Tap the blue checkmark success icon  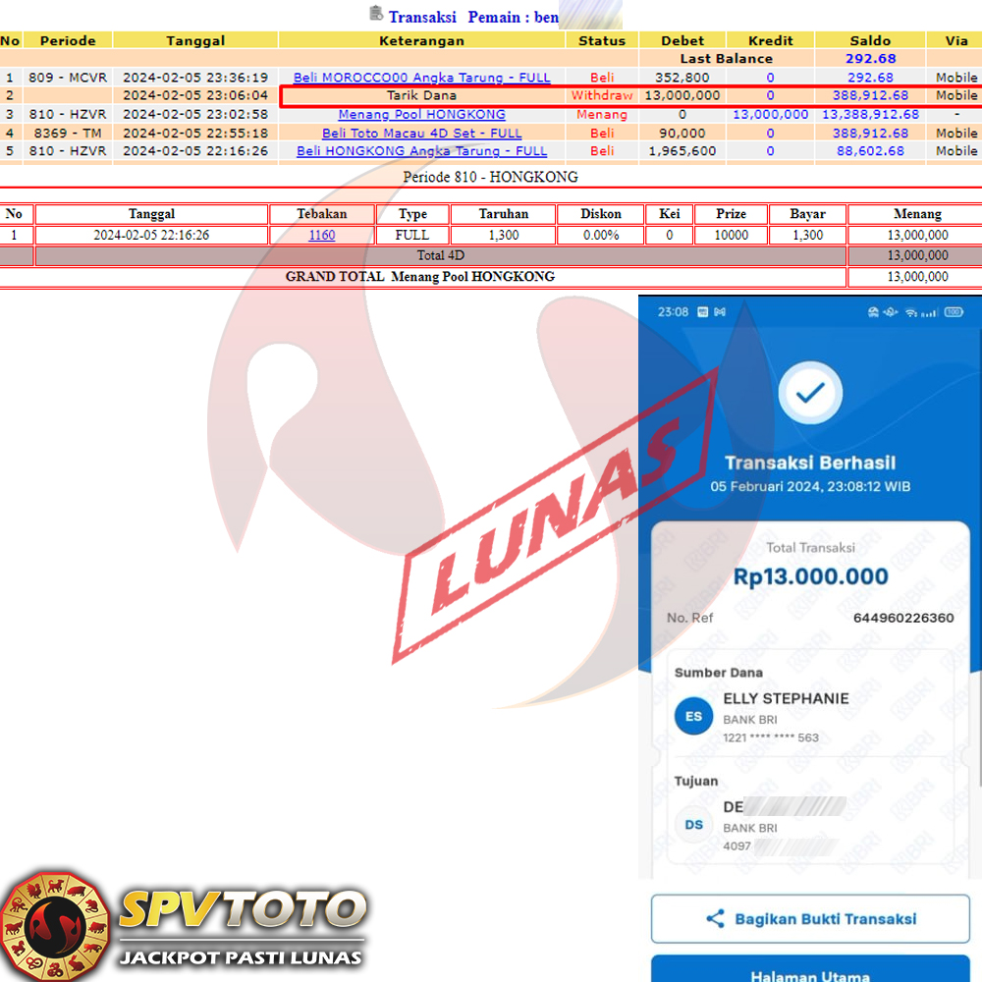810,394
